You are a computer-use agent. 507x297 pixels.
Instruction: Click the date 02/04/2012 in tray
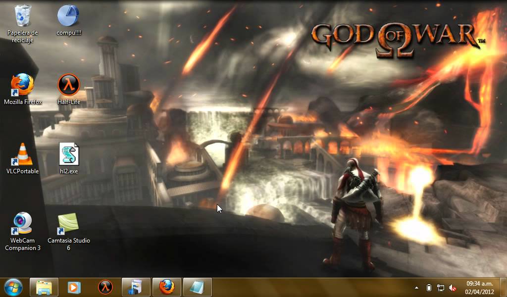(480, 292)
